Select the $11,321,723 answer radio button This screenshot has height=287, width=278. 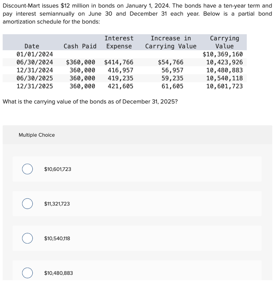[x=27, y=204]
